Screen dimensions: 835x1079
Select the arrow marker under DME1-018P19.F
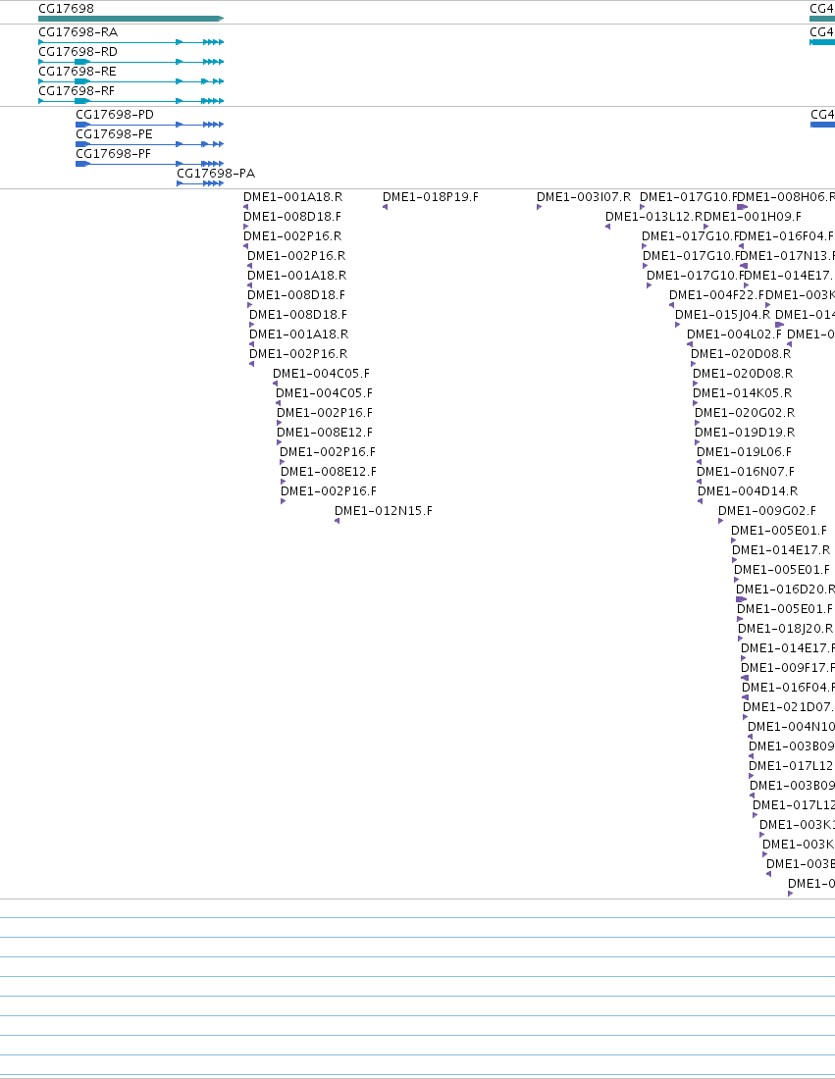pyautogui.click(x=385, y=206)
